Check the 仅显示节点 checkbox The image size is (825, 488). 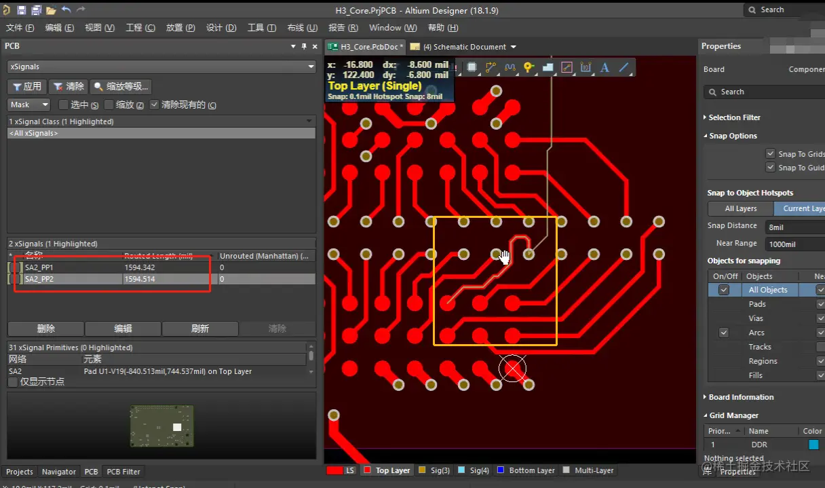coord(13,381)
